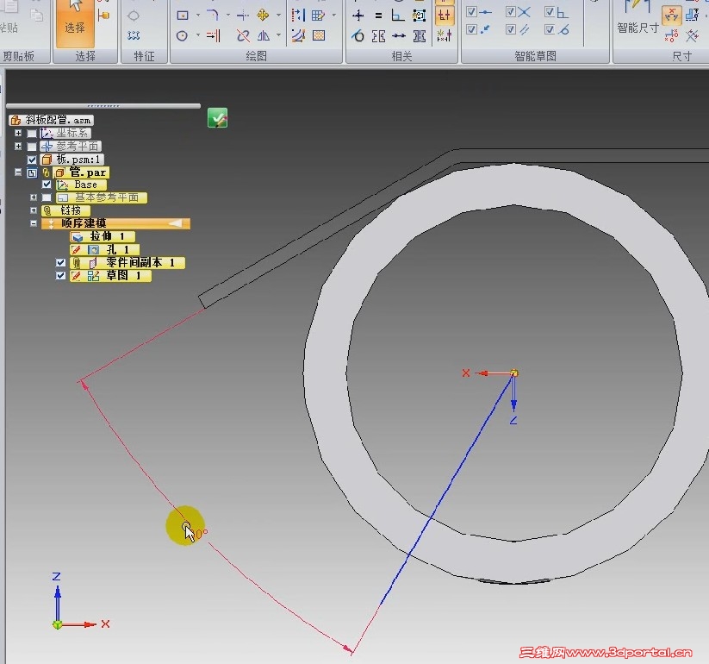Select the 草图 1 tree item
The image size is (709, 664).
point(111,276)
